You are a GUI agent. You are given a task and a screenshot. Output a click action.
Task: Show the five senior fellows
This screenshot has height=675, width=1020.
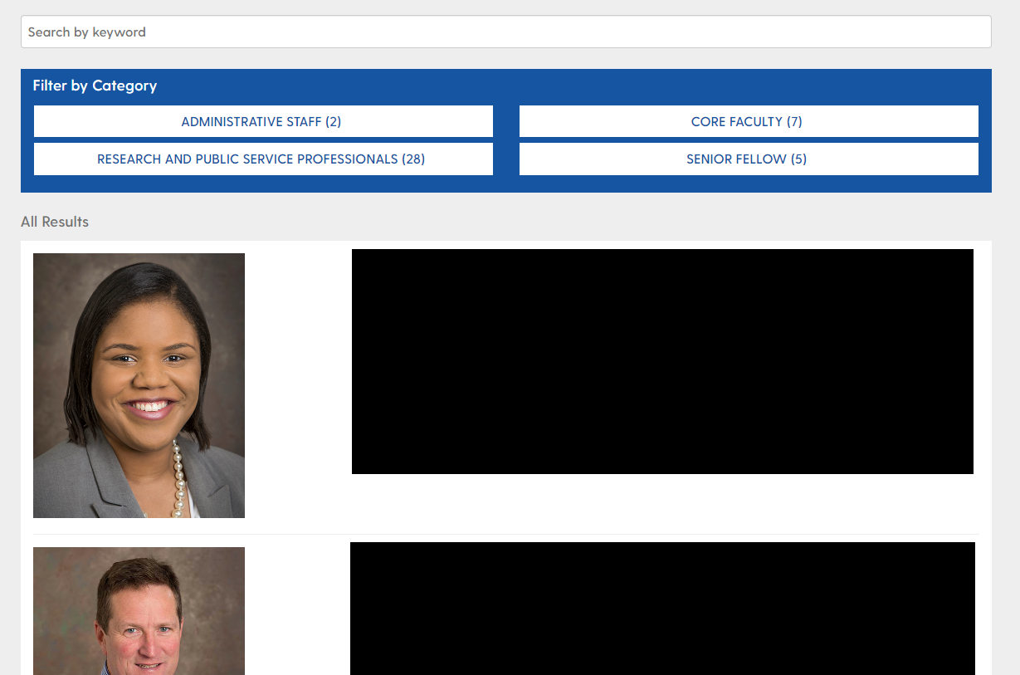click(748, 159)
